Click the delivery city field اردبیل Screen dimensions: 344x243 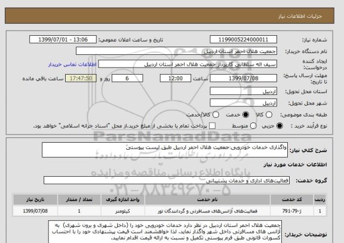click(243, 103)
